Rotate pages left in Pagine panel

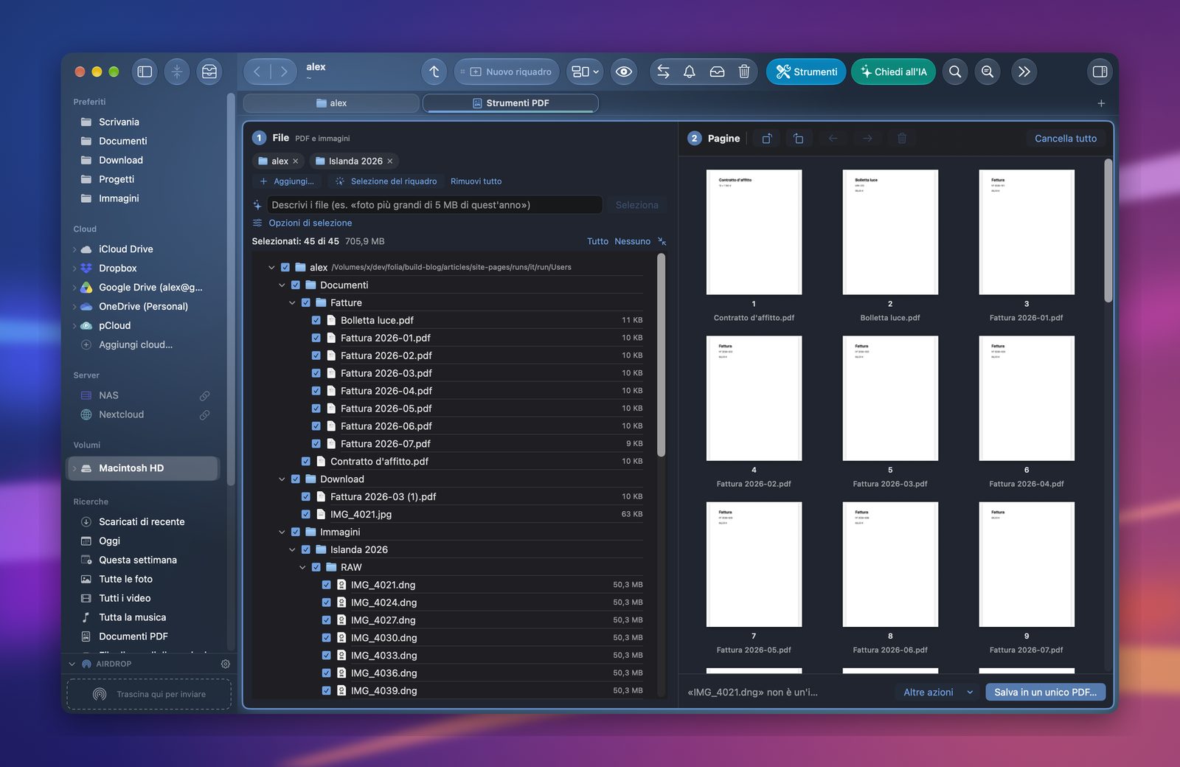click(767, 138)
